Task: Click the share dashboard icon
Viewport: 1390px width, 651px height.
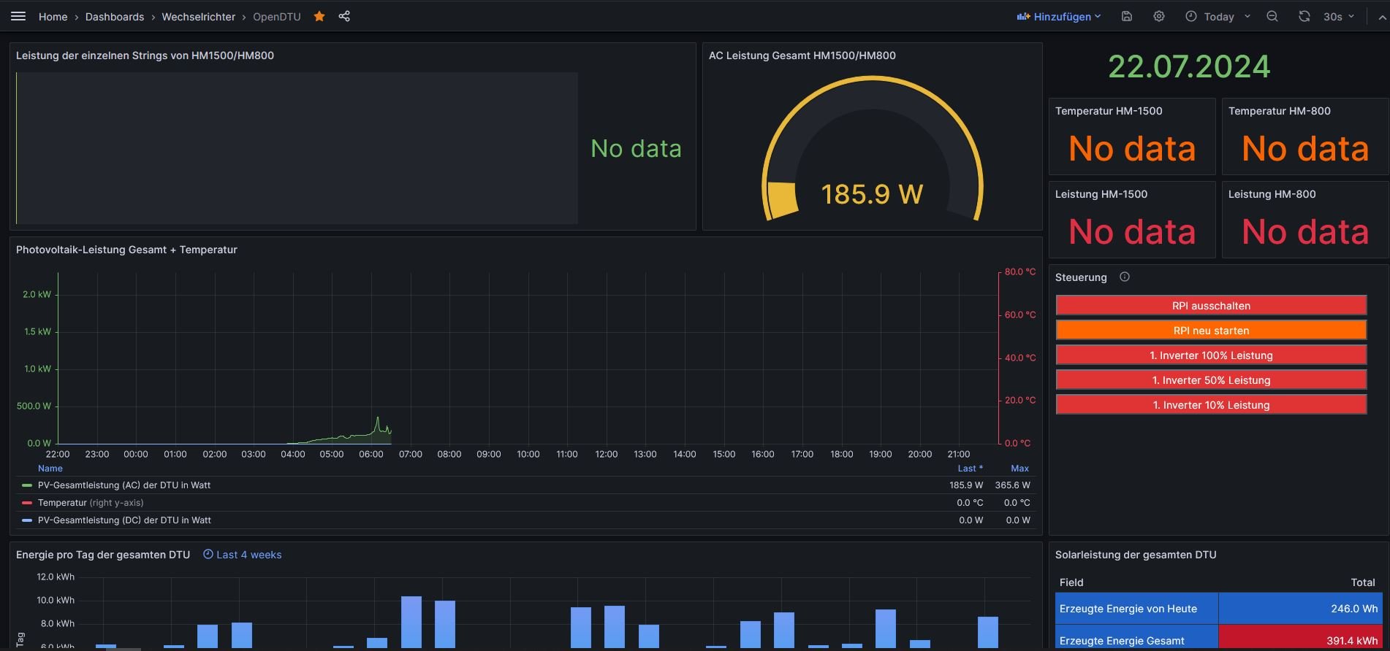Action: tap(344, 16)
